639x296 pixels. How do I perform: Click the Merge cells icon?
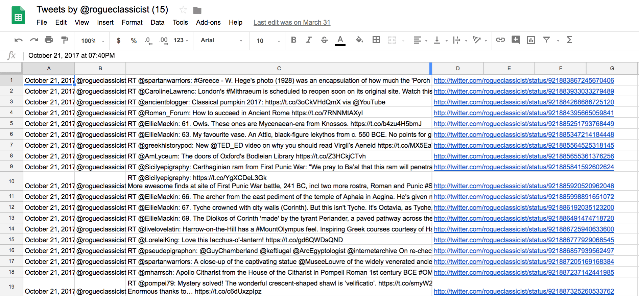[392, 40]
